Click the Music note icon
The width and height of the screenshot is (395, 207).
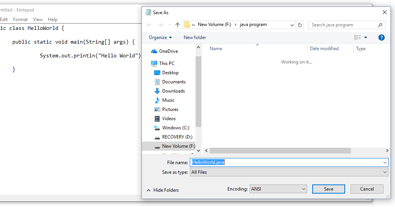point(157,100)
